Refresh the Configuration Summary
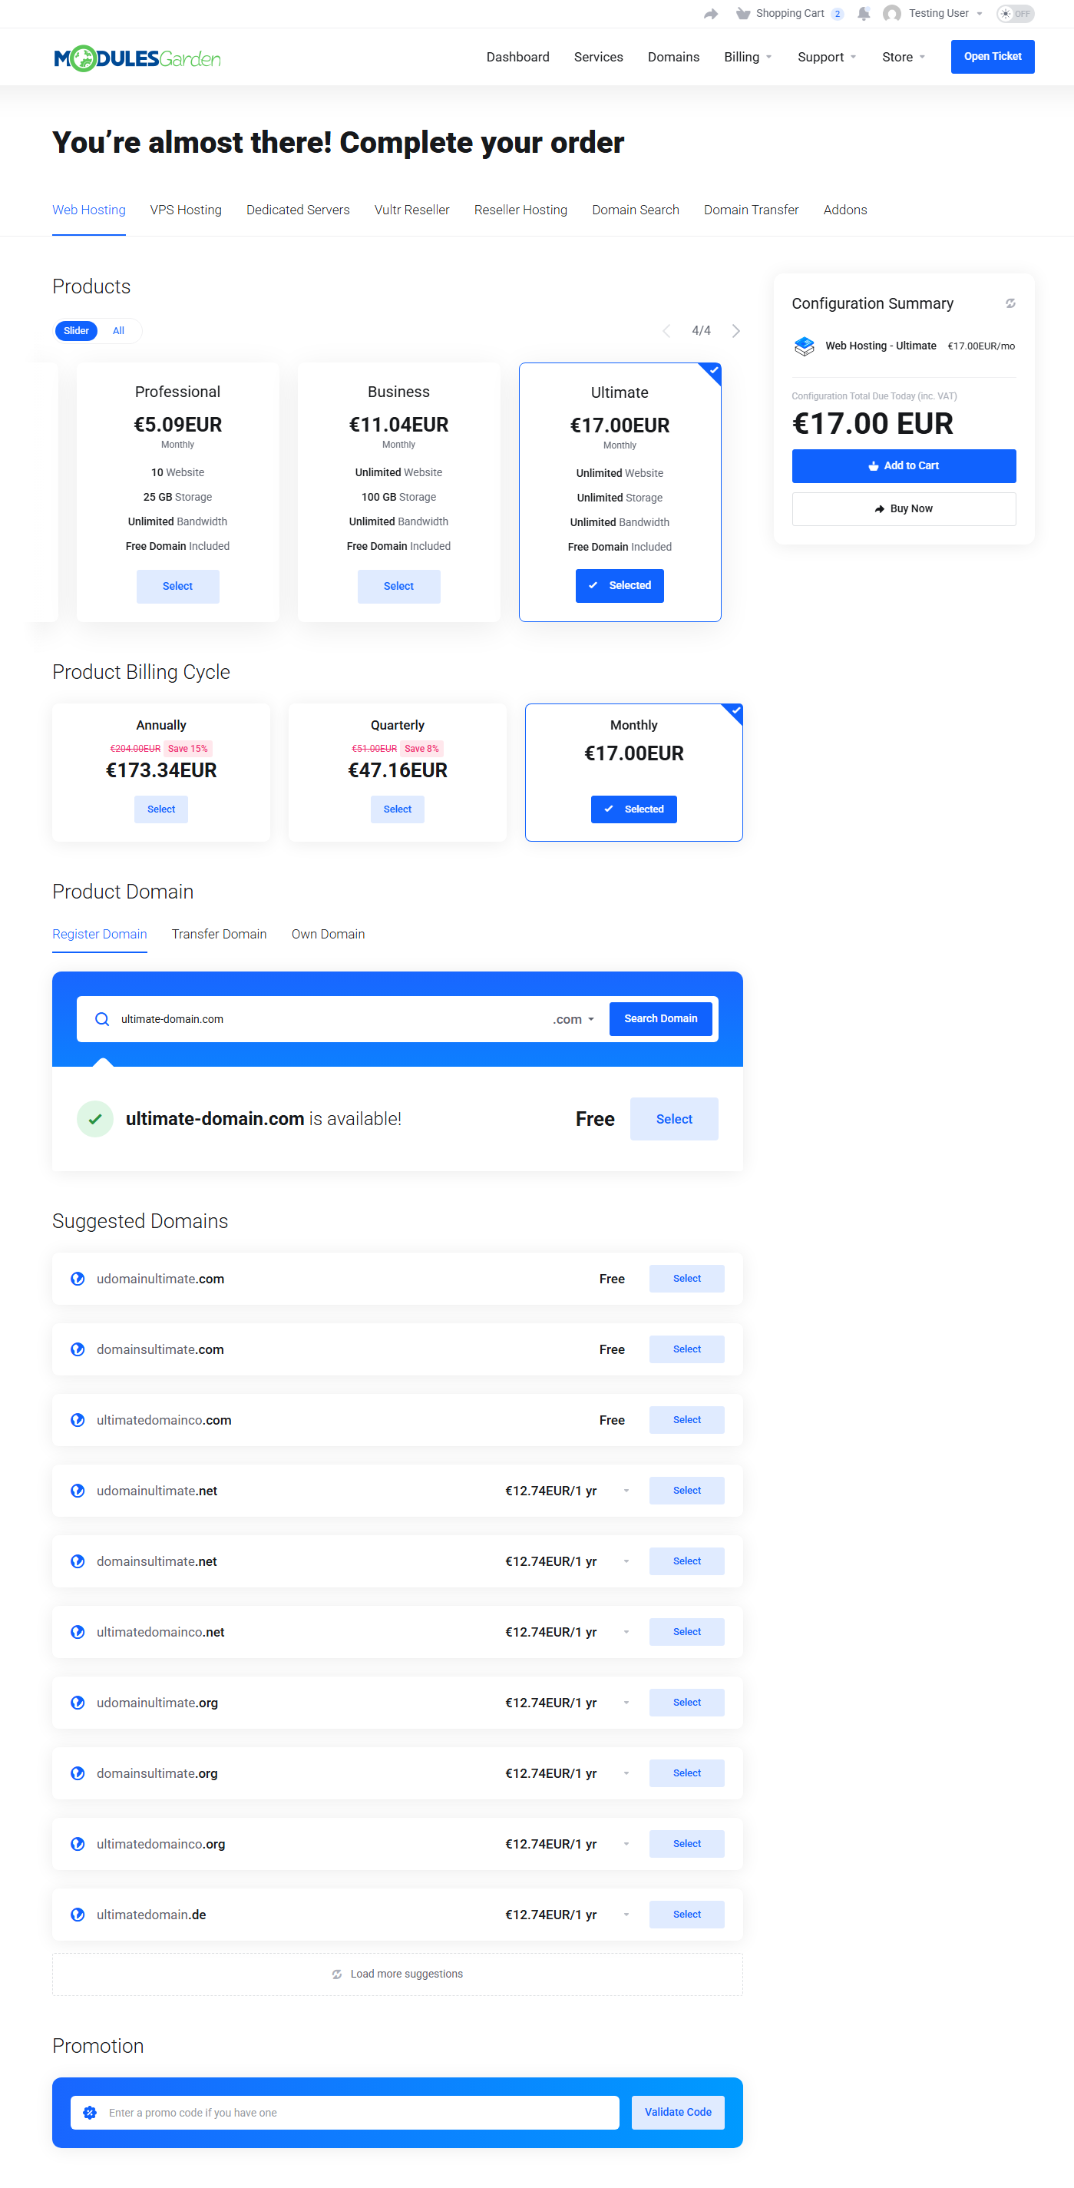The image size is (1074, 2188). 1010,303
